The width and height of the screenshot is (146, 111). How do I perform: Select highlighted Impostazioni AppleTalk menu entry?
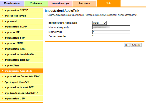click(21, 71)
